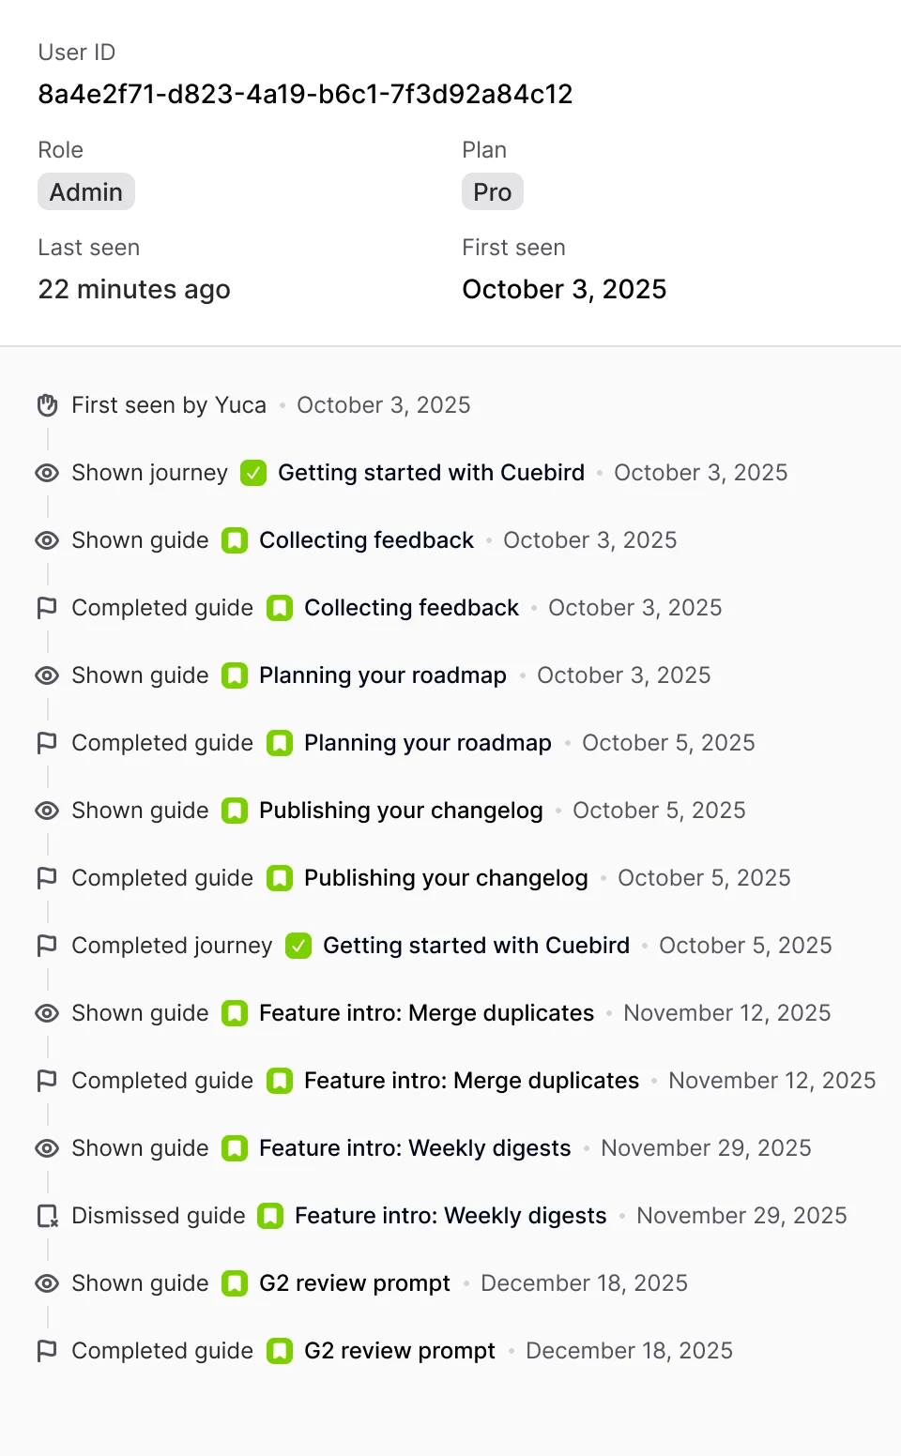Open Feature intro: Weekly digests shown guide
The image size is (901, 1456).
[x=415, y=1148]
